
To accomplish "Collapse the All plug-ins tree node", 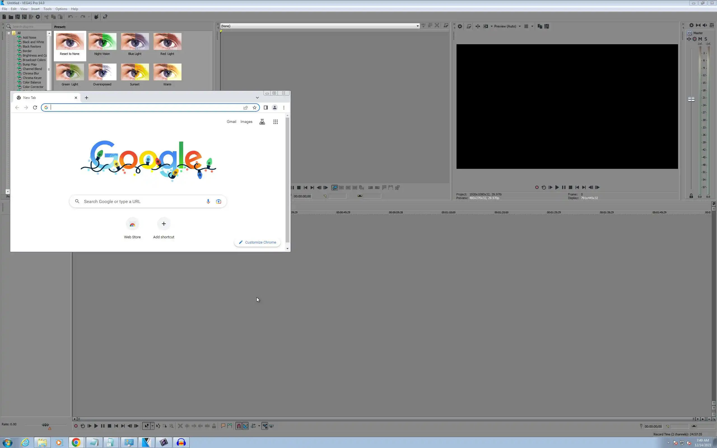I will (9, 33).
